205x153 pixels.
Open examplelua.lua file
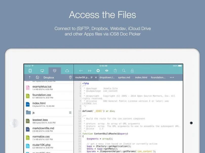49,88
